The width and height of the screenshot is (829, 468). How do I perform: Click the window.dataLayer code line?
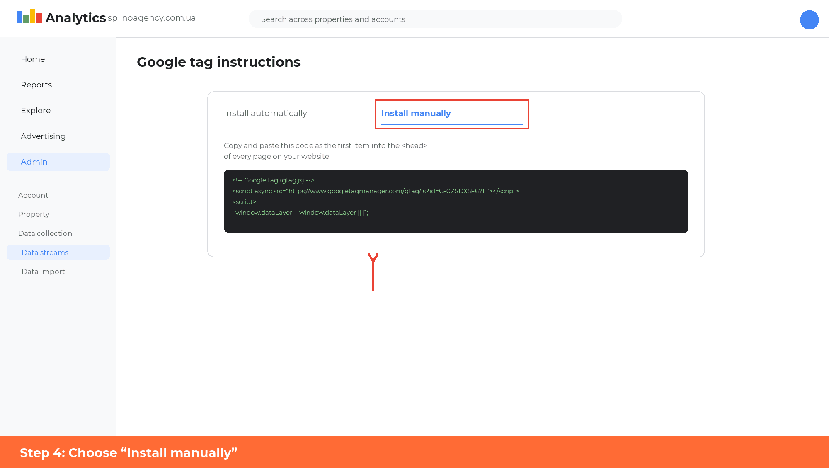[302, 213]
